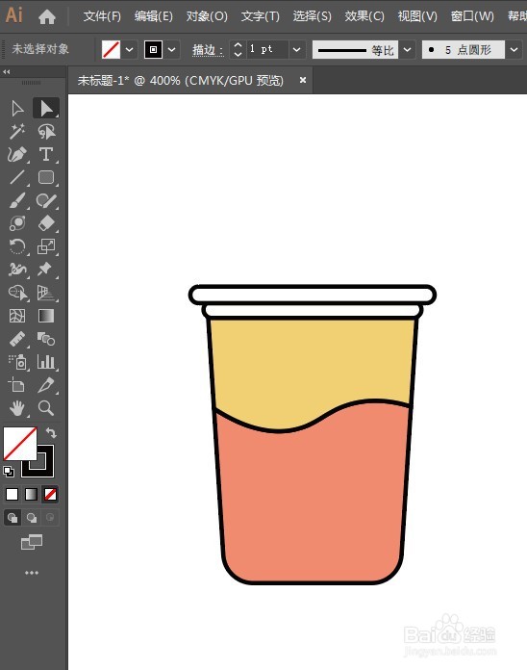
Task: Reset to default fill and stroke
Action: coord(8,472)
